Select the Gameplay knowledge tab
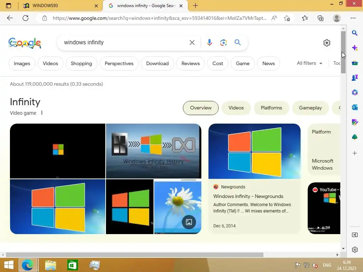Viewport: 363px width, 272px height. tap(310, 108)
